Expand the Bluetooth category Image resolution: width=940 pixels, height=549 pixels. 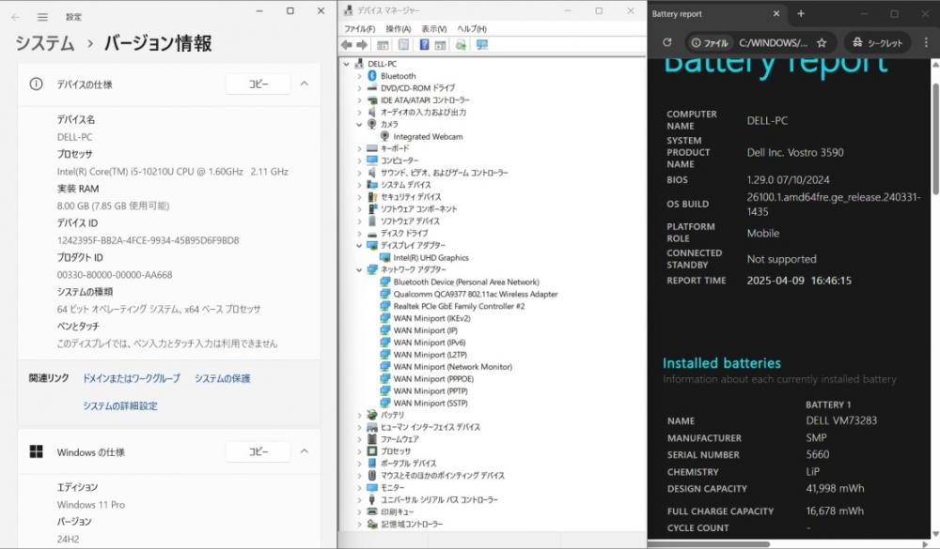pyautogui.click(x=359, y=76)
